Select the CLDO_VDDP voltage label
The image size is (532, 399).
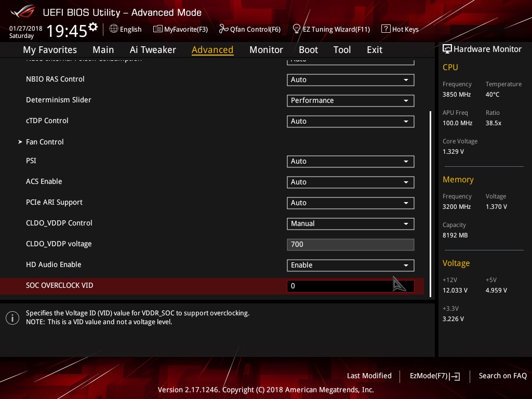coord(59,244)
